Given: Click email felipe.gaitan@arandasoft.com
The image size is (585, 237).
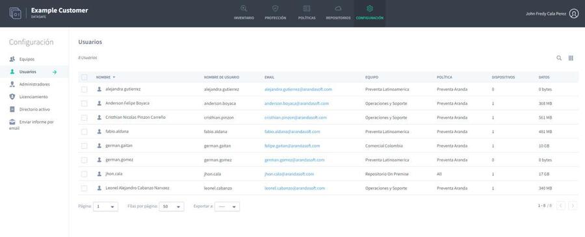Looking at the screenshot, I should [x=292, y=145].
